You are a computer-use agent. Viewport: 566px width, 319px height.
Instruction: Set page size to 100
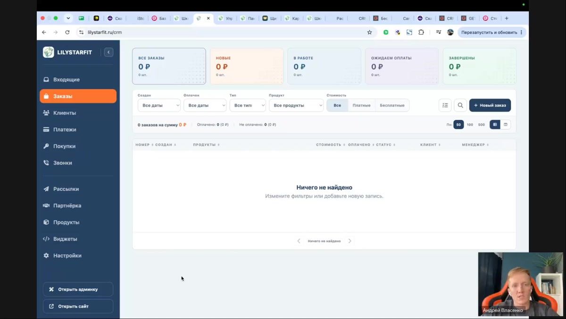(x=470, y=125)
